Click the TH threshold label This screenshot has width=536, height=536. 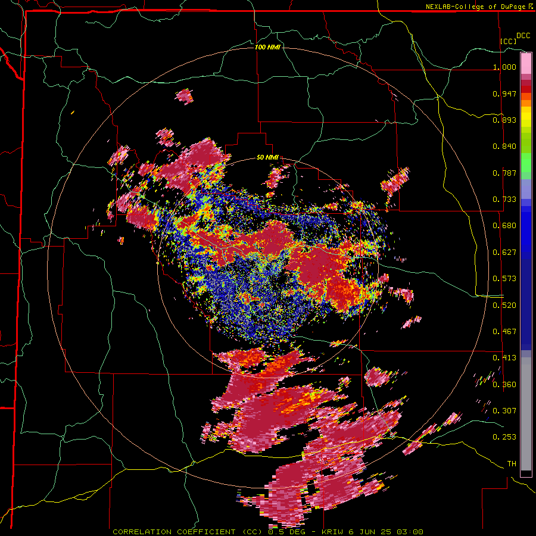tap(512, 464)
